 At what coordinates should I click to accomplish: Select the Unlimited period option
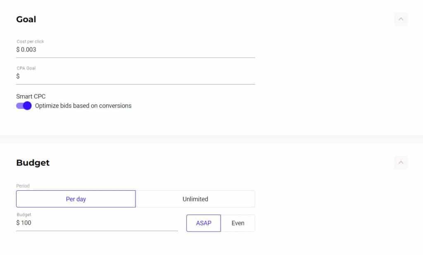tap(195, 199)
